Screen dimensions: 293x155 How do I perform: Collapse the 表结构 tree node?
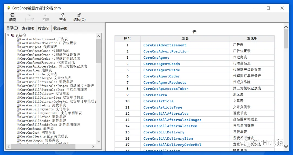pos(8,35)
